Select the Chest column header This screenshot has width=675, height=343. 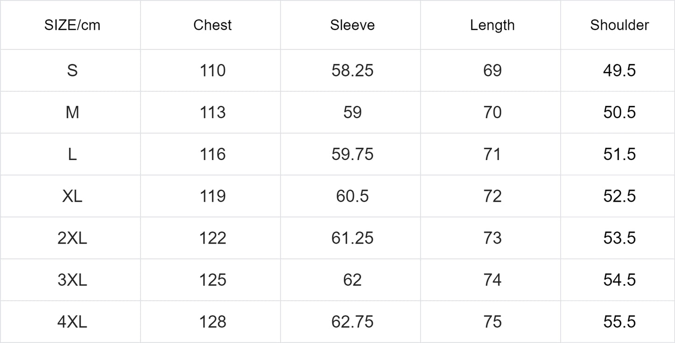point(213,25)
